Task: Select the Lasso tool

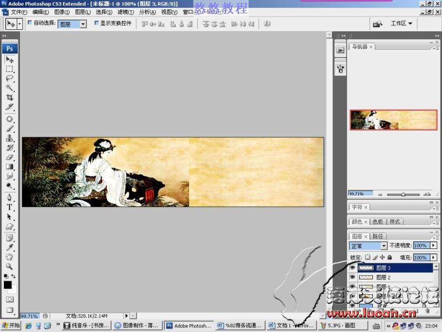Action: pos(9,79)
